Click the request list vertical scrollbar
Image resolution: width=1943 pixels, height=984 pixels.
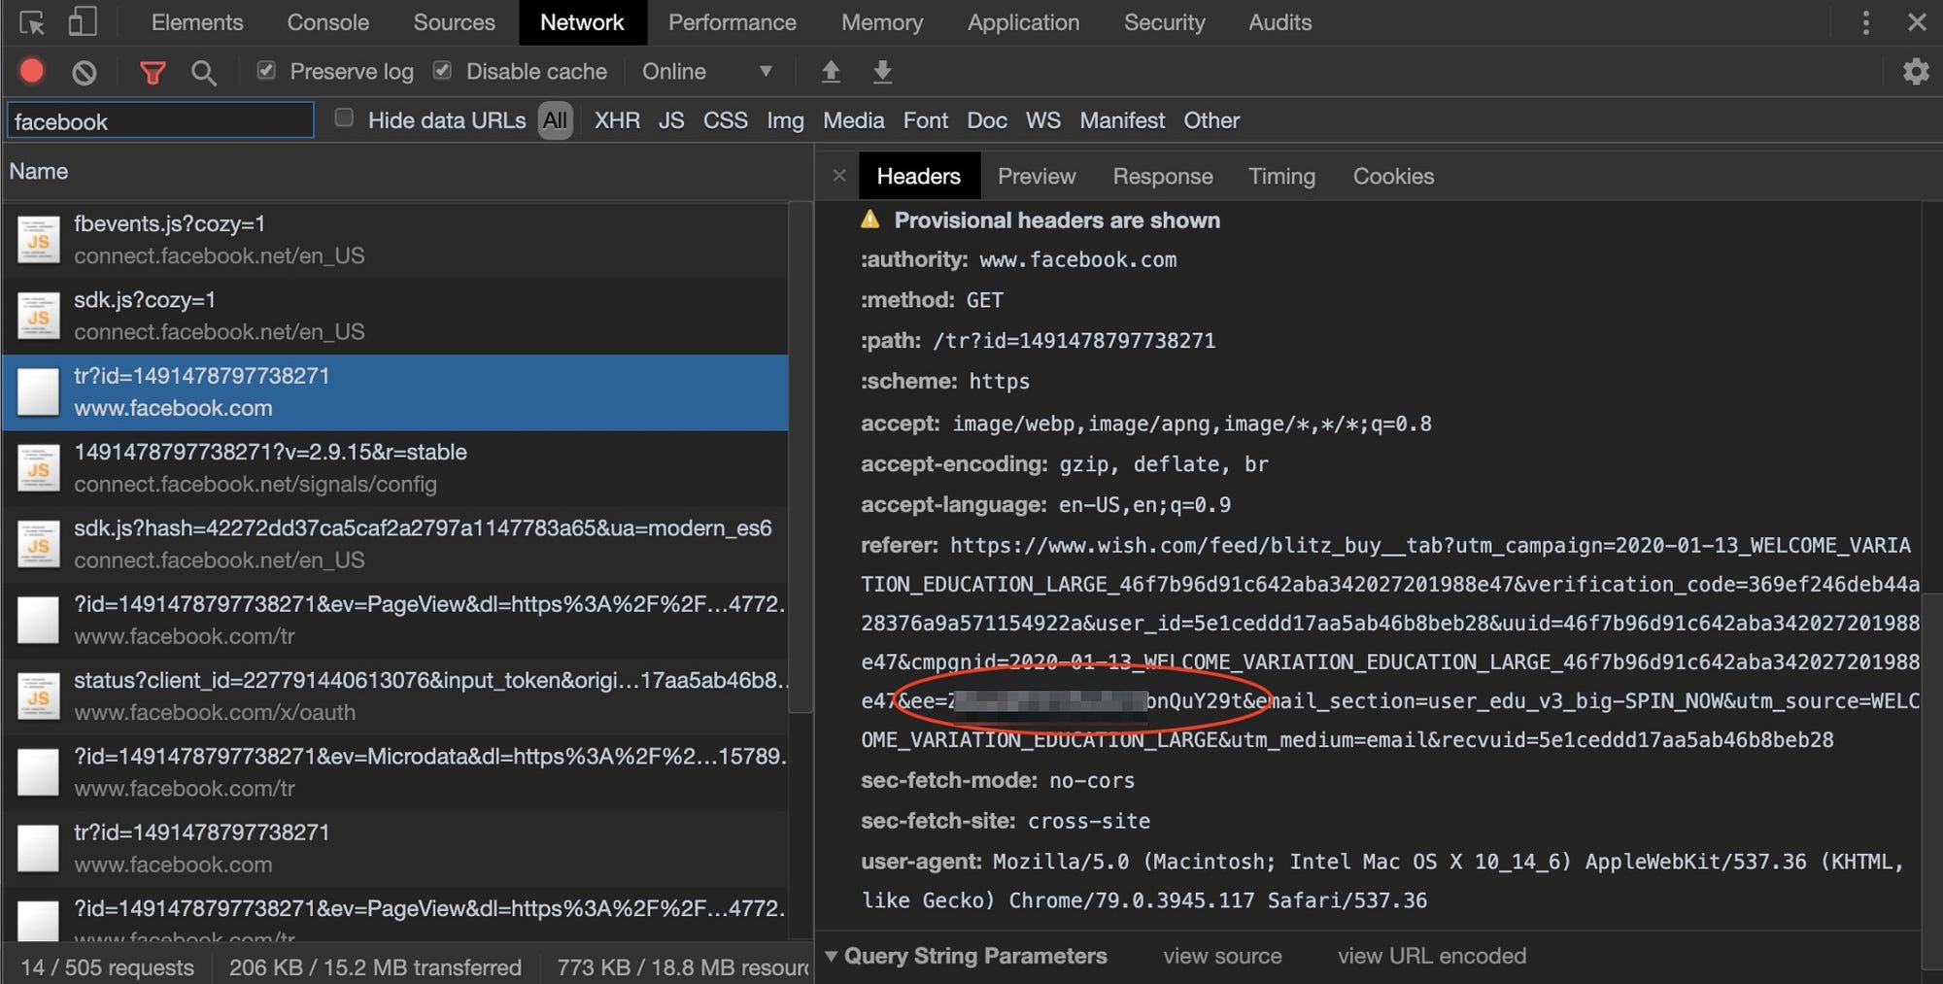(801, 457)
